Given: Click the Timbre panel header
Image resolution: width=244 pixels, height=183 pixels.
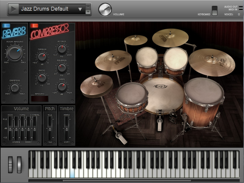Looking at the screenshot, I should click(67, 109).
